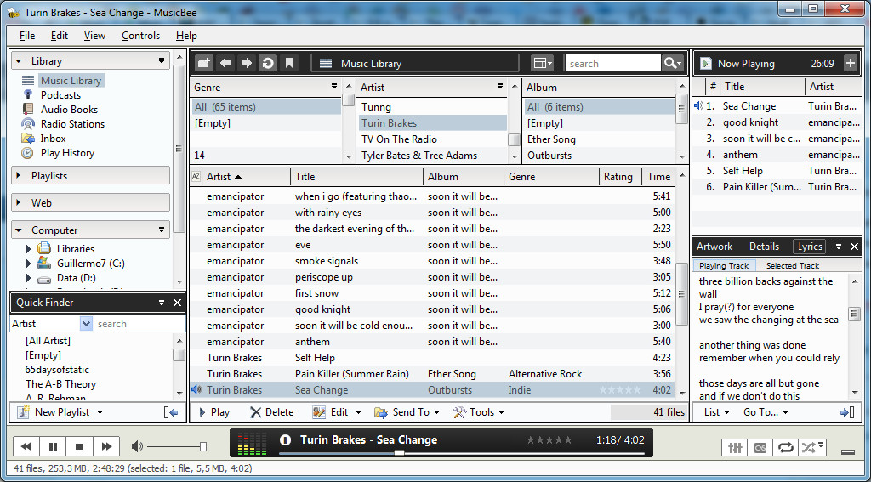Toggle Last.fm scrobbling icon

[x=760, y=447]
